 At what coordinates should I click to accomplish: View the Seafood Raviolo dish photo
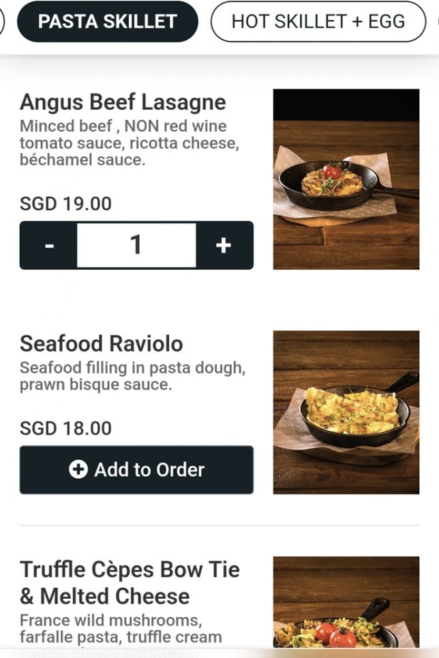346,412
